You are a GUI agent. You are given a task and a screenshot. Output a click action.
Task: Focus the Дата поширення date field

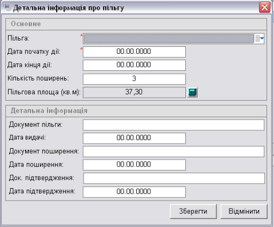tap(134, 165)
